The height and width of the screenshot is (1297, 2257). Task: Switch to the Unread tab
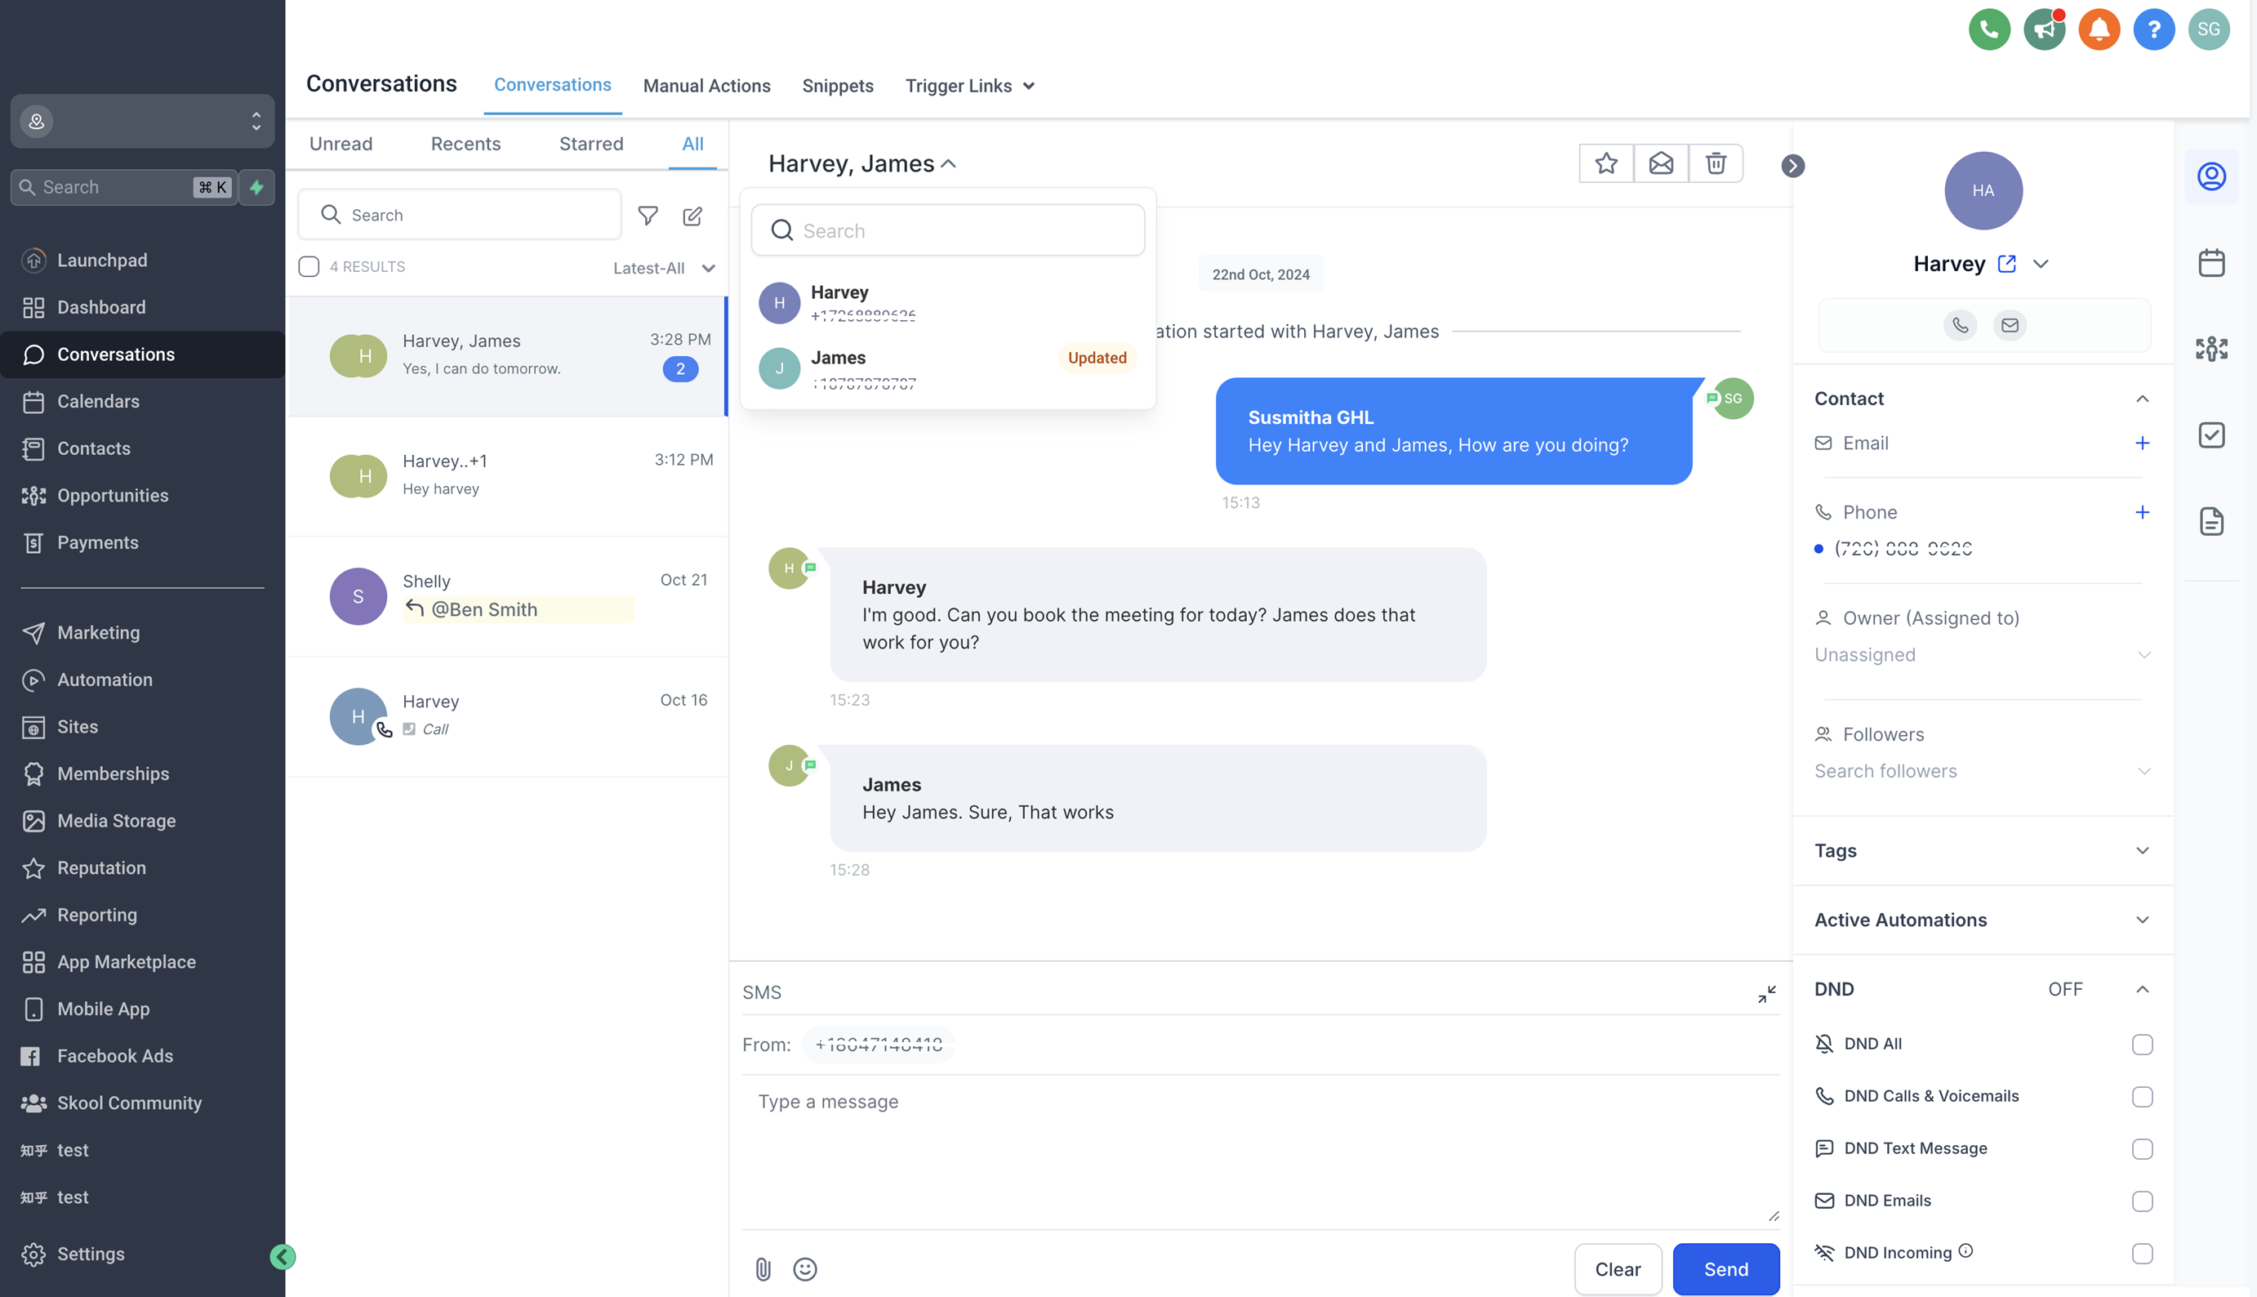pos(341,145)
